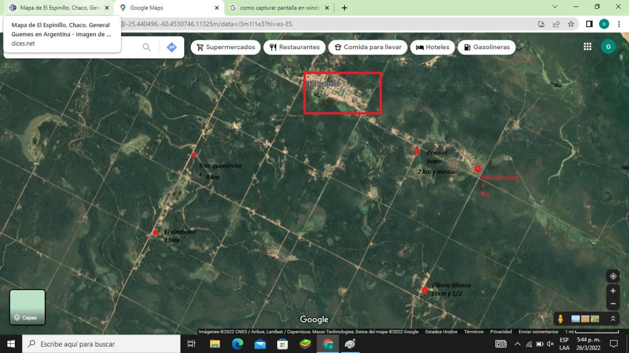Switch to the Google Maps tab

point(169,8)
